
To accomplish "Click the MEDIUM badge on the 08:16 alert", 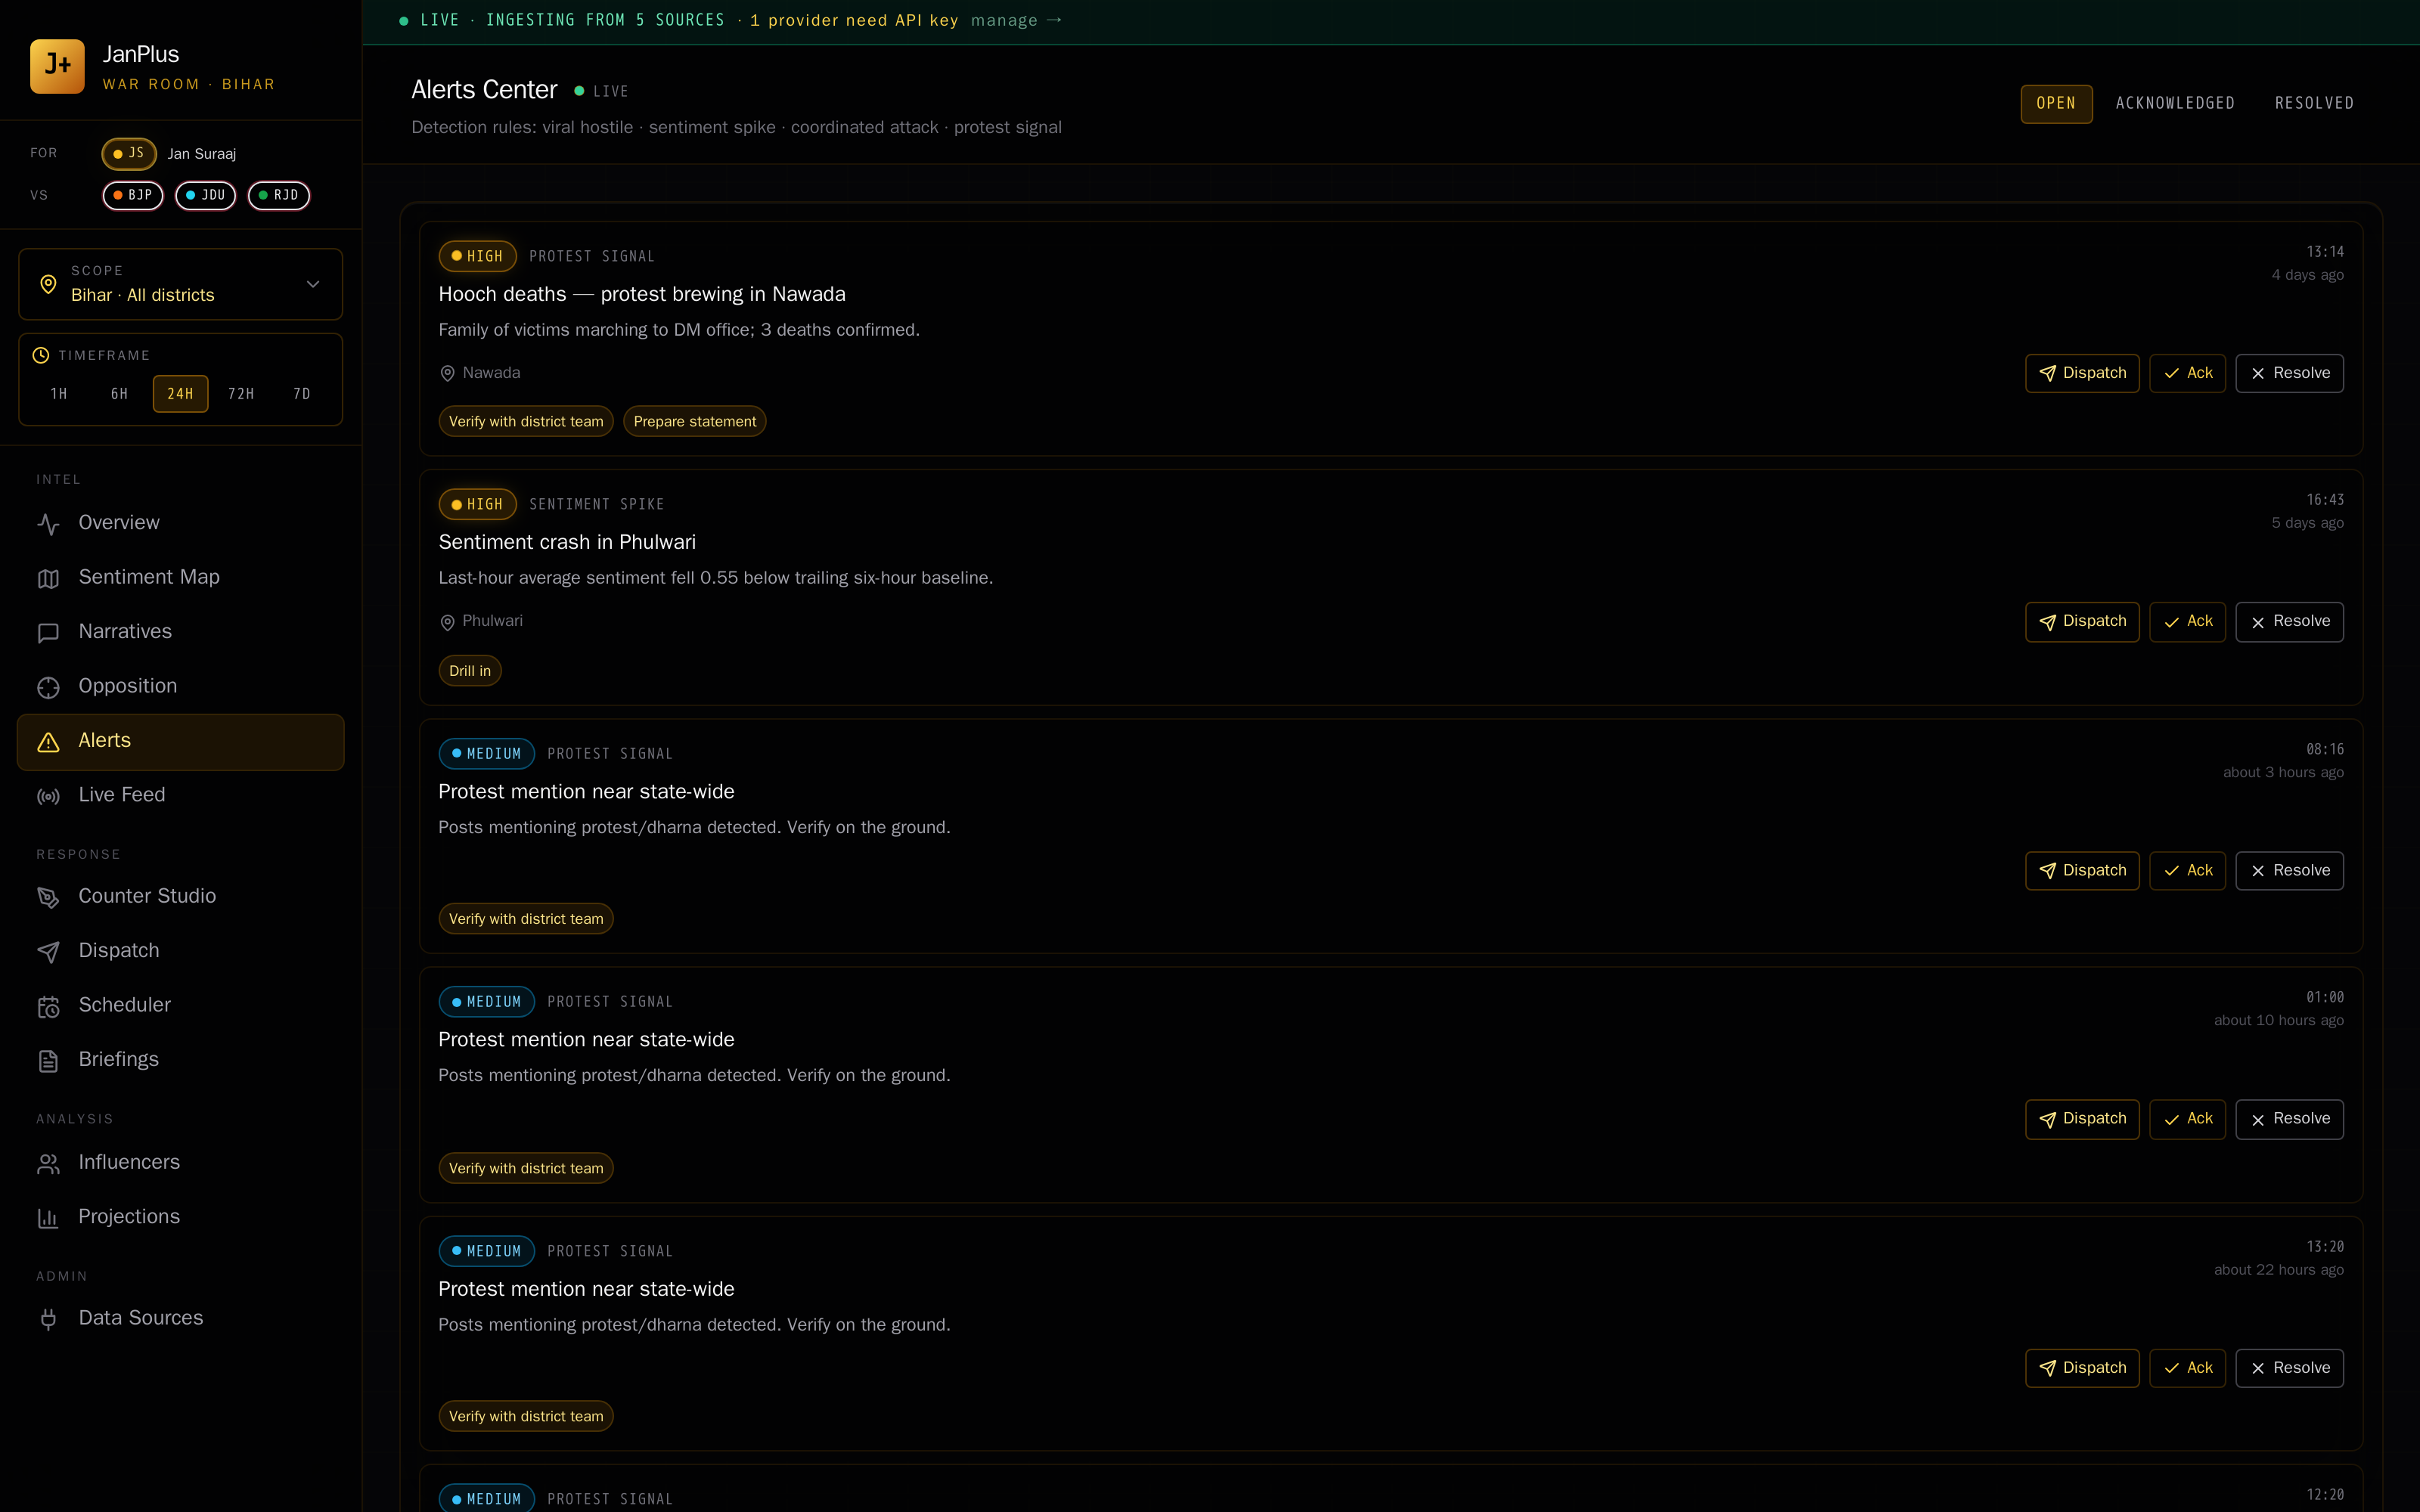I will 486,754.
